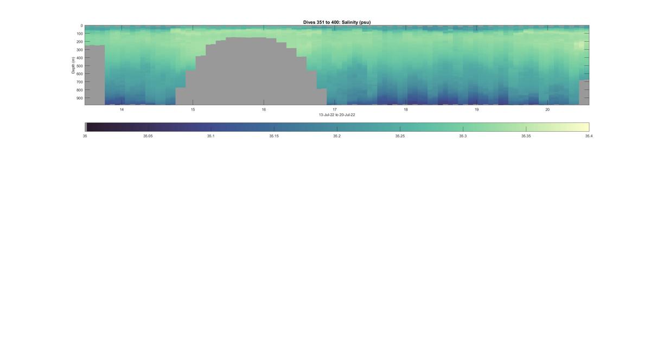651x337 pixels.
Task: Click the plot title 'Dives 351 to 400: Salinity (psu)'
Action: click(x=337, y=22)
